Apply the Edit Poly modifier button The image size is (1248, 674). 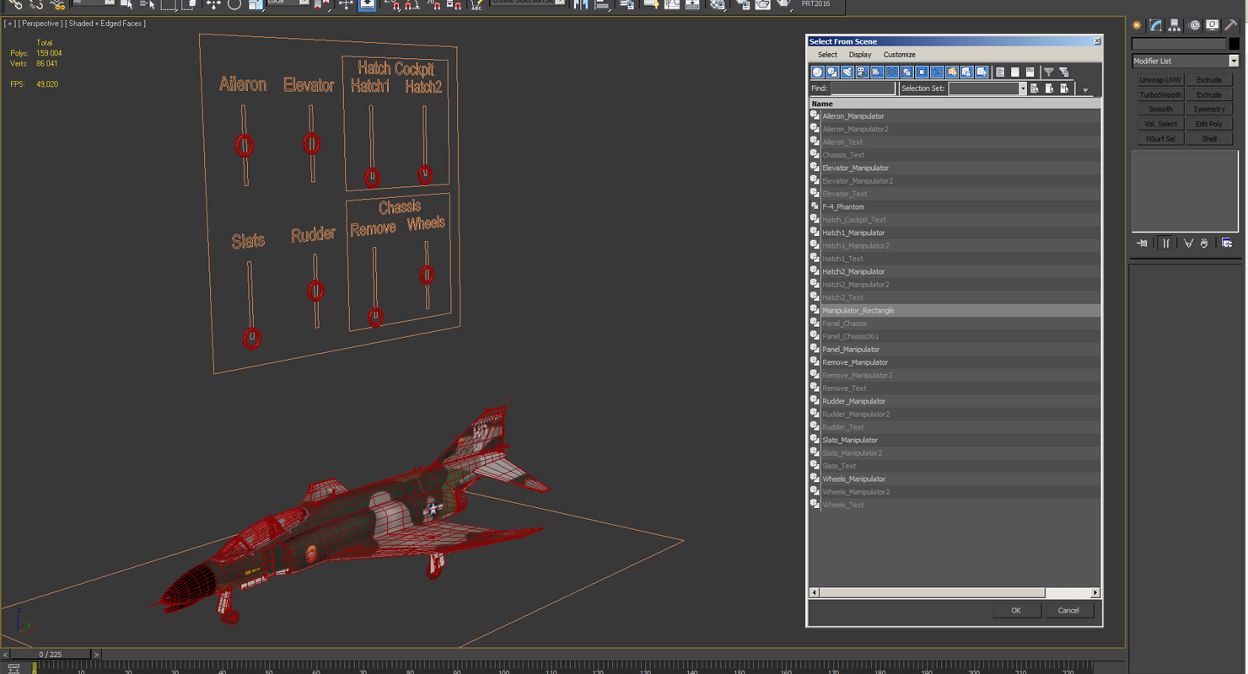(x=1209, y=124)
